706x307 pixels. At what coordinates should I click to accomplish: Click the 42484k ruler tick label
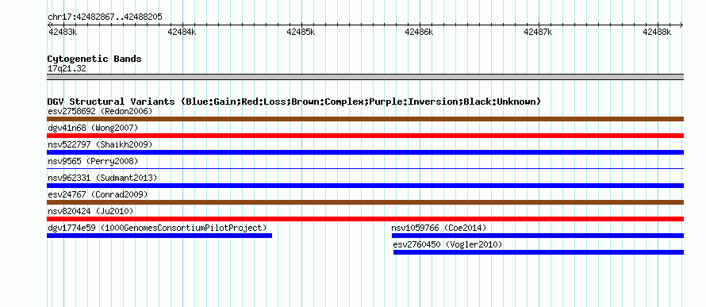point(182,32)
